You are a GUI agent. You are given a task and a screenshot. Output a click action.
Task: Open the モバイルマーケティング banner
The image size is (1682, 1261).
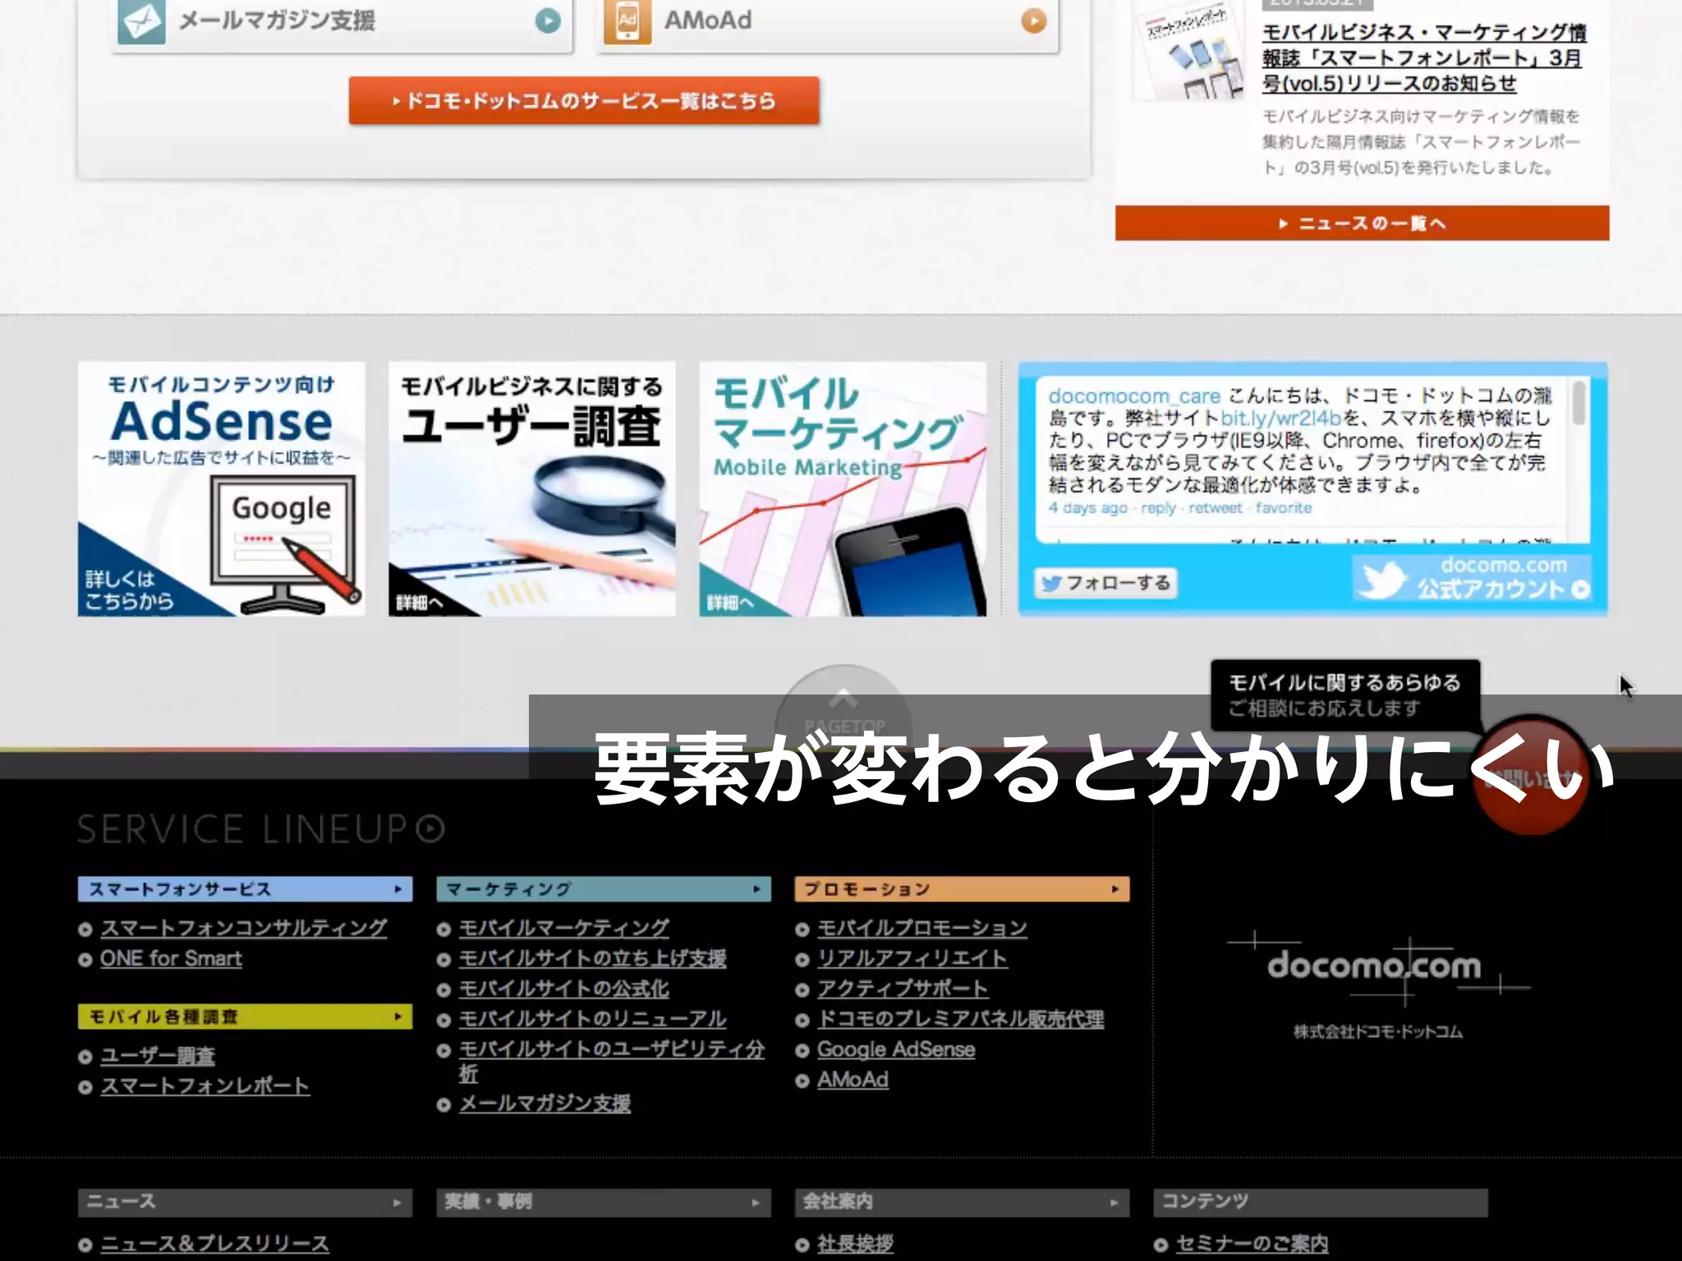[x=843, y=489]
